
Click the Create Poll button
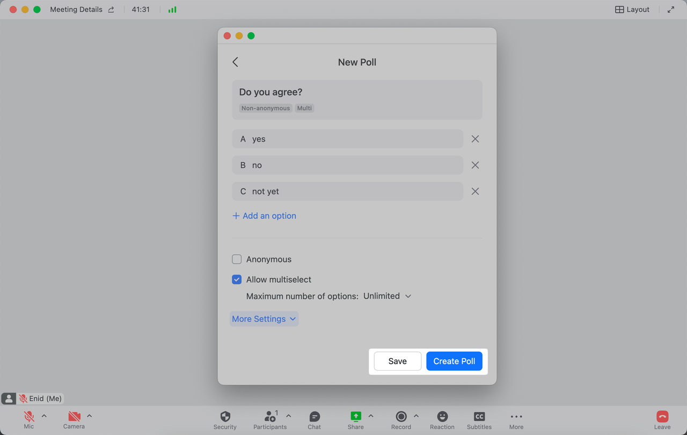tap(454, 361)
